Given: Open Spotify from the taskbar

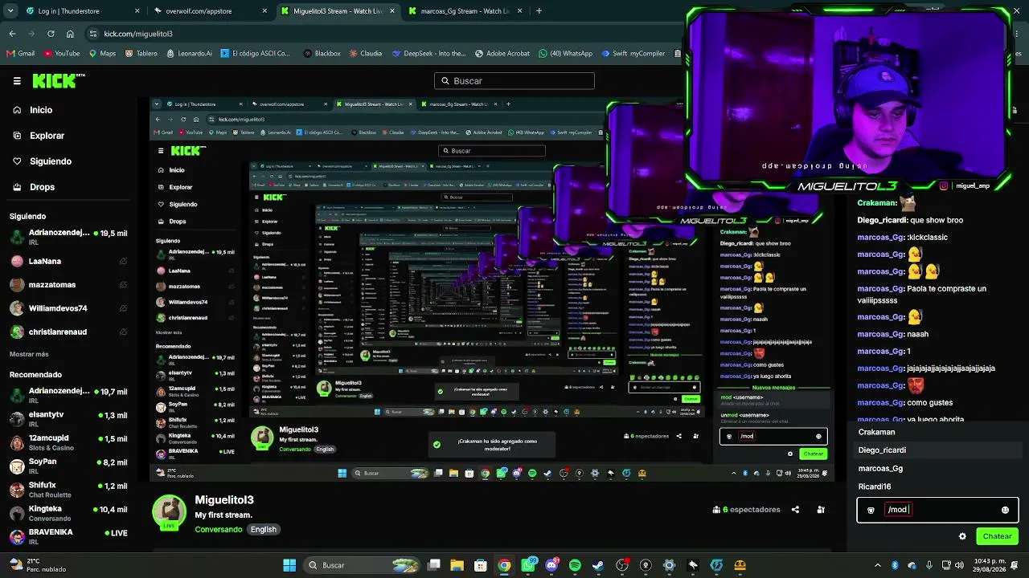Looking at the screenshot, I should click(575, 565).
